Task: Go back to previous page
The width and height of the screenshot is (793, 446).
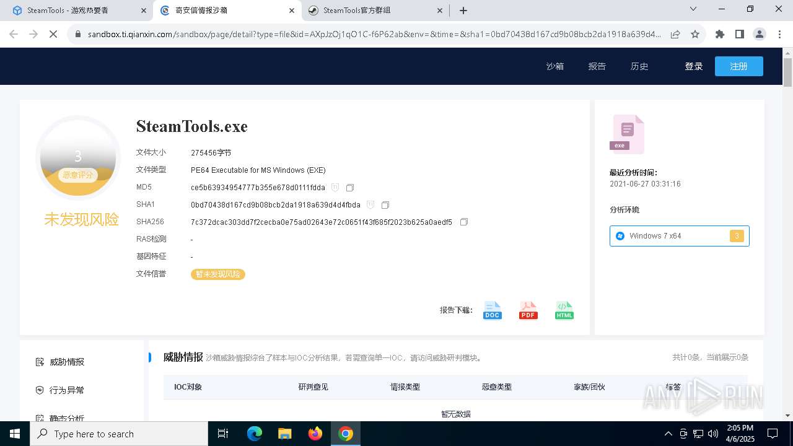Action: [14, 35]
